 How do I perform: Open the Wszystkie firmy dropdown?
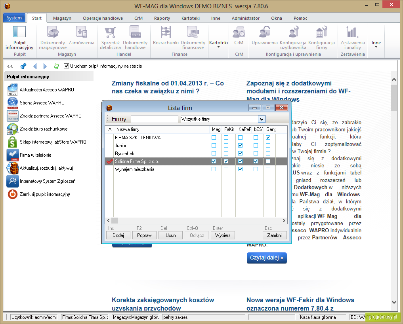(x=262, y=119)
